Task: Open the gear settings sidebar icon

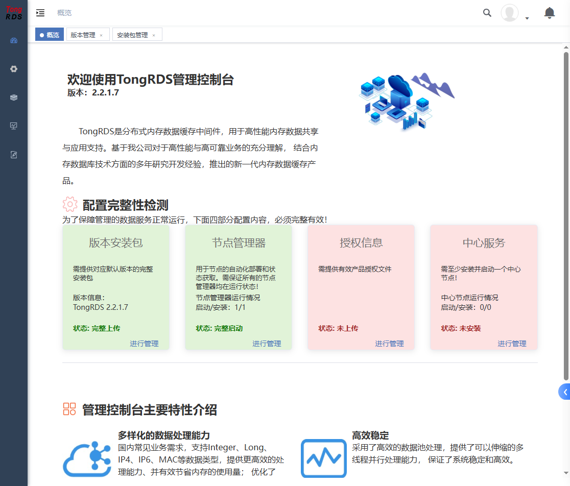Action: point(14,69)
